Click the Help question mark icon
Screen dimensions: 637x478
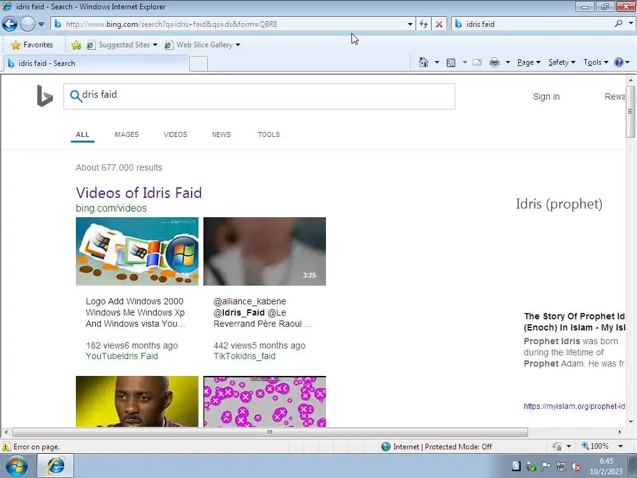[x=619, y=62]
